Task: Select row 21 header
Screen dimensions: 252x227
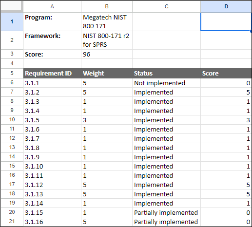Action: 12,222
